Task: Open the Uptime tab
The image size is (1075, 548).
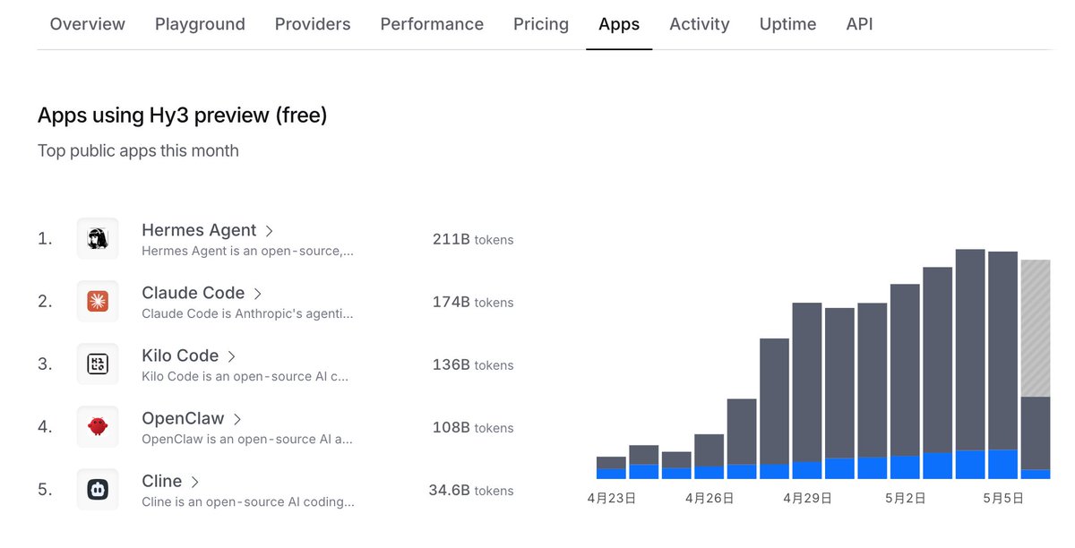Action: (x=787, y=24)
